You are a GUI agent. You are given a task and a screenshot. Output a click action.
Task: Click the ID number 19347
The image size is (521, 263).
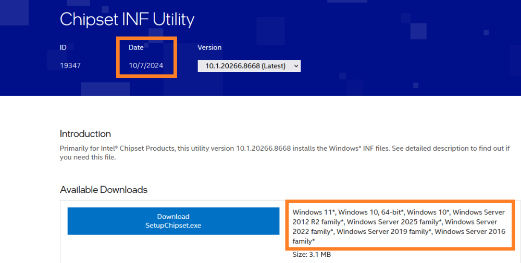[x=70, y=66]
